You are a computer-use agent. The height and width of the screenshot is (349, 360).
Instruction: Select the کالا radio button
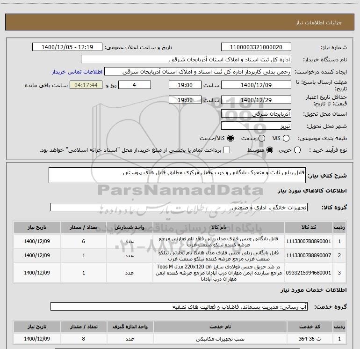[x=286, y=138]
